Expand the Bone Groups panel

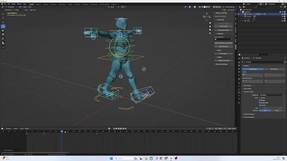point(247,85)
